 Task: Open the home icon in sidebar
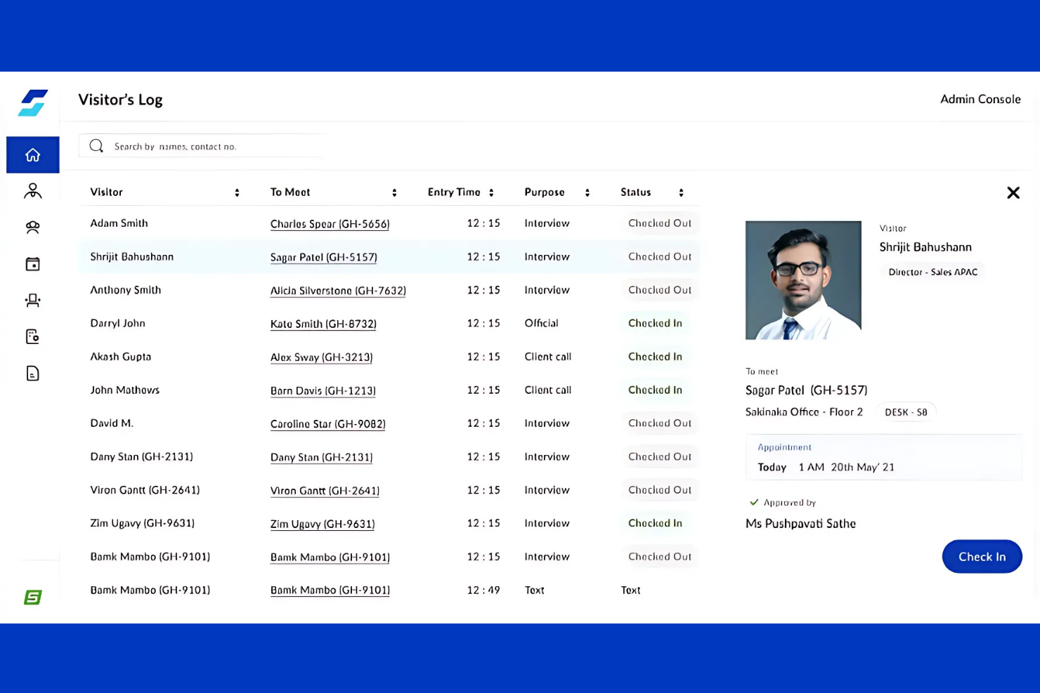(x=33, y=155)
